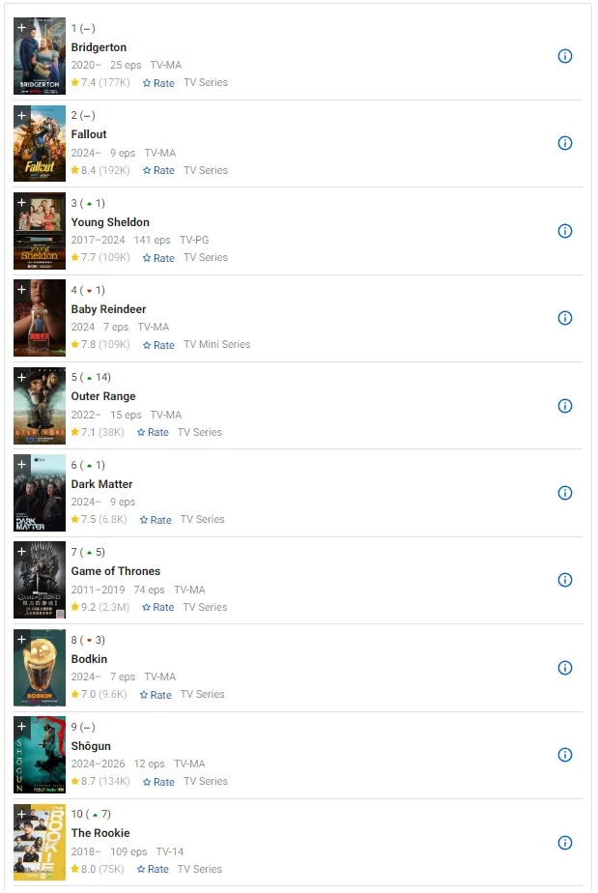Rate Game of Thrones with star button
Viewport: 598px width, 893px height.
[x=158, y=607]
